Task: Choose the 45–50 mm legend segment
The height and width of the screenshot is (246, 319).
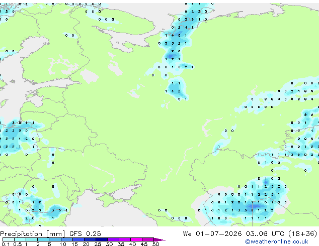Action: pyautogui.click(x=148, y=239)
